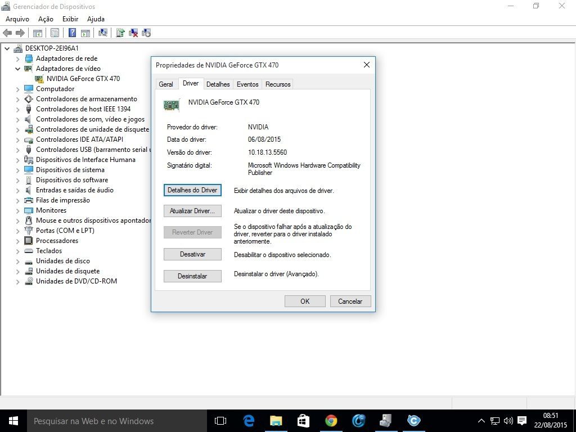Select Controladores de host IEEE 1394
Image resolution: width=576 pixels, height=432 pixels.
[83, 109]
